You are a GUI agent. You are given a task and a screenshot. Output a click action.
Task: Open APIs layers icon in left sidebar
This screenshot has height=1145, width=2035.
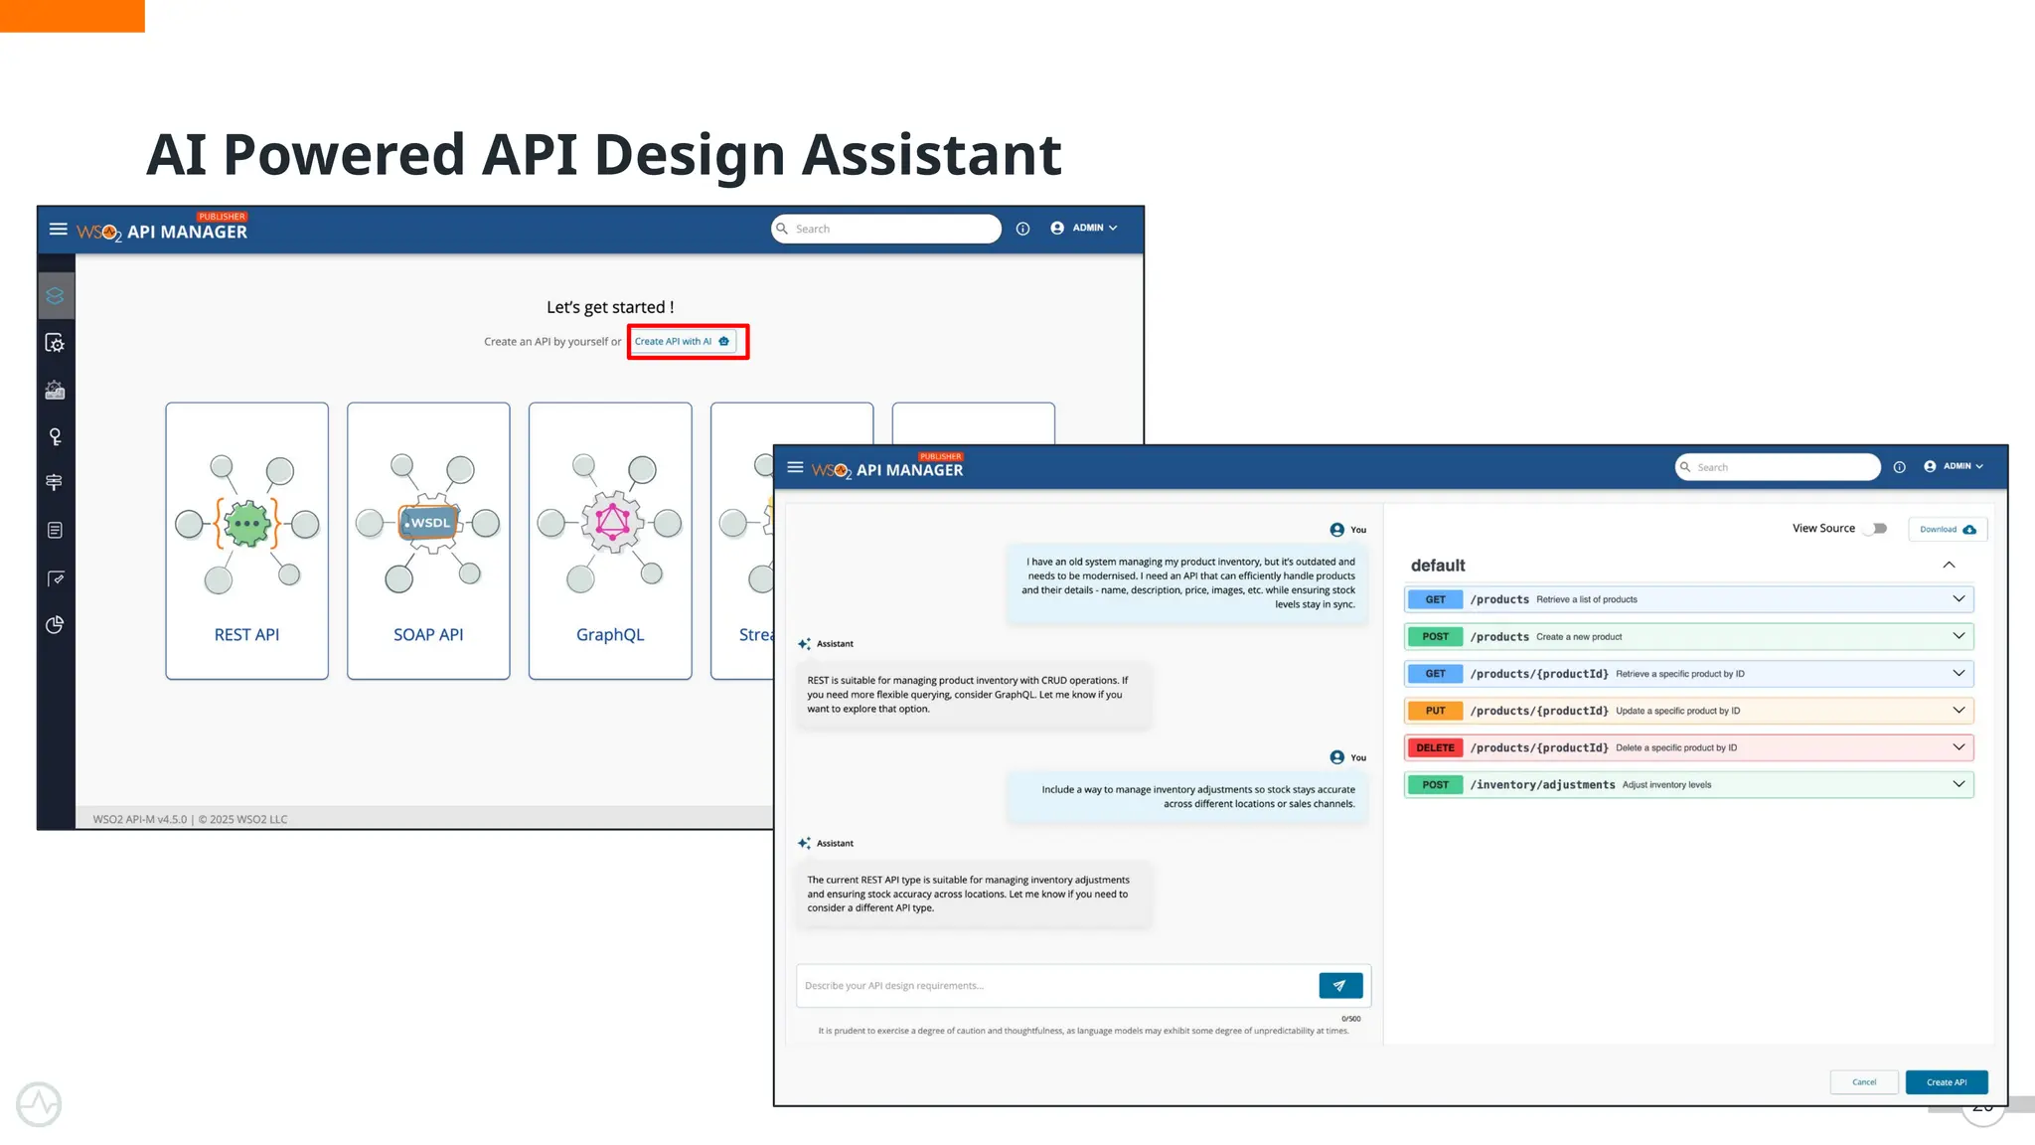[x=56, y=296]
